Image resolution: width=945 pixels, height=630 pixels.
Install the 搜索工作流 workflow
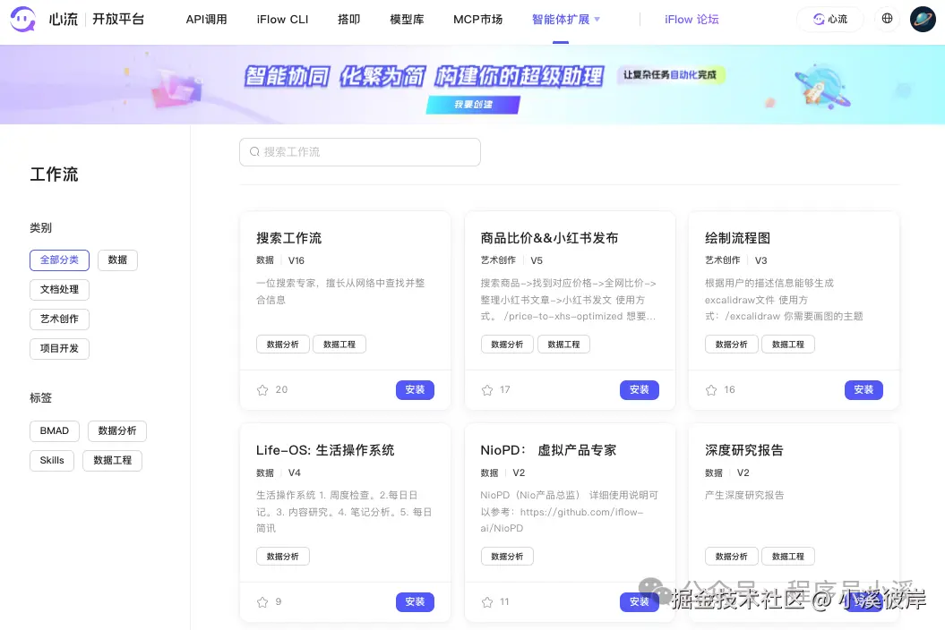click(x=415, y=389)
